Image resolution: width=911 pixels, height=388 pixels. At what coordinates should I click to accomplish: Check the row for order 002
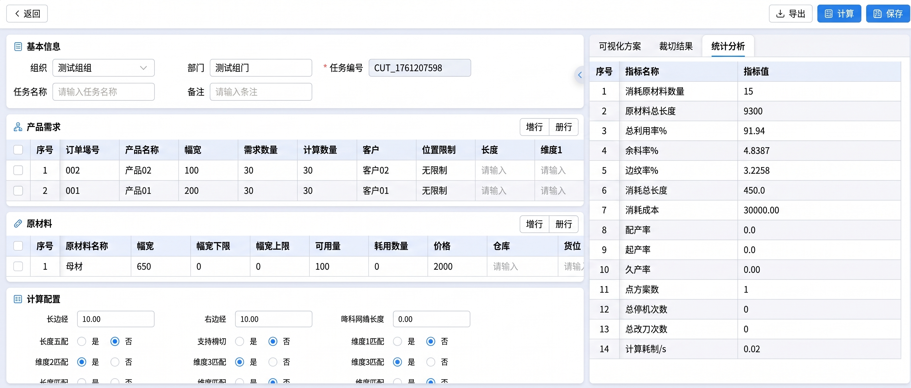18,170
